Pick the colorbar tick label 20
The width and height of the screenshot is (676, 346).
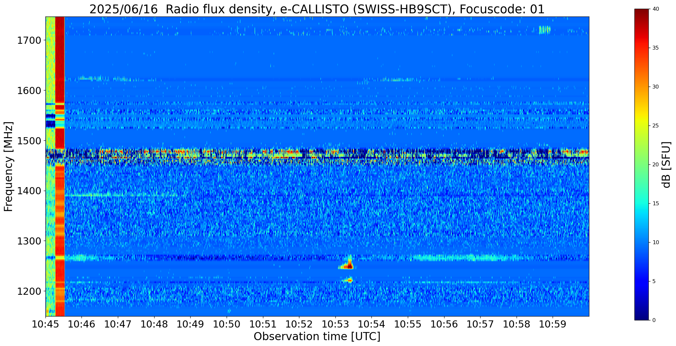pos(656,165)
